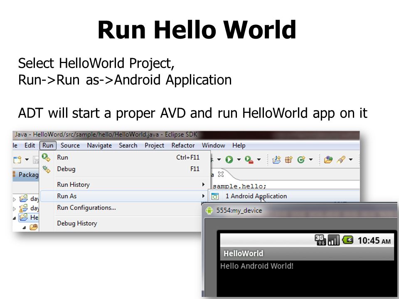The image size is (399, 299).
Task: Expand the second 'day' project tree node
Action: (15, 209)
